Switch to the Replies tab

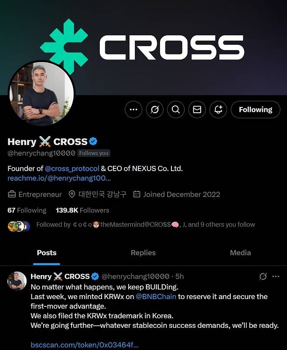(143, 252)
